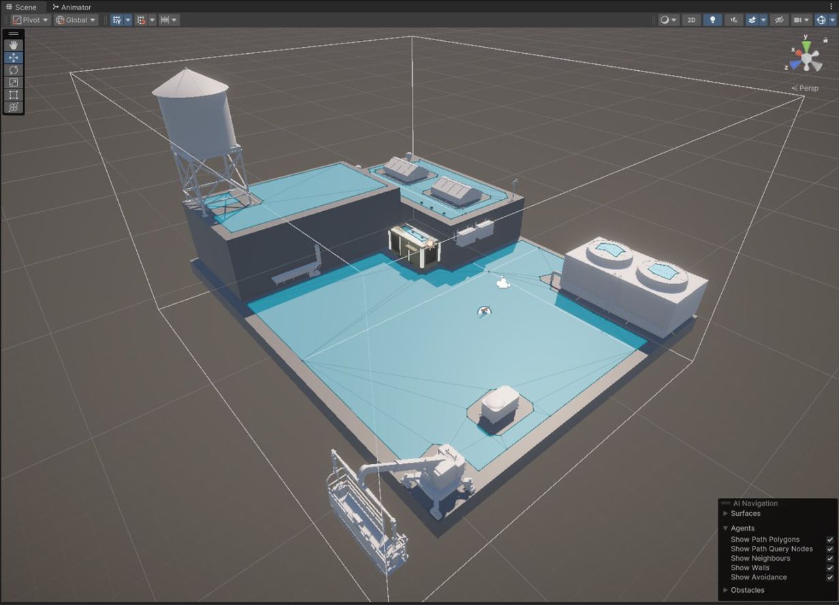Open the Global handle rotation dropdown
Viewport: 839px width, 605px height.
(76, 20)
